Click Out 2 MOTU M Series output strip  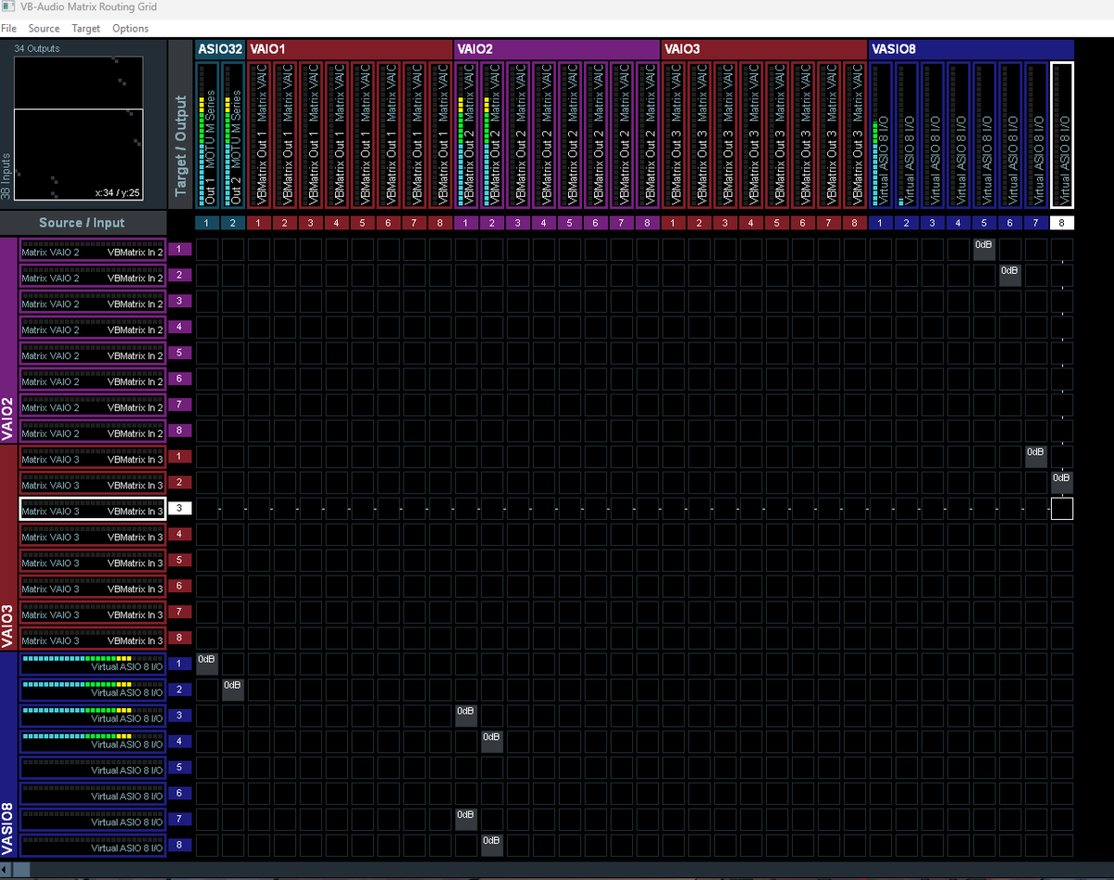click(x=233, y=135)
